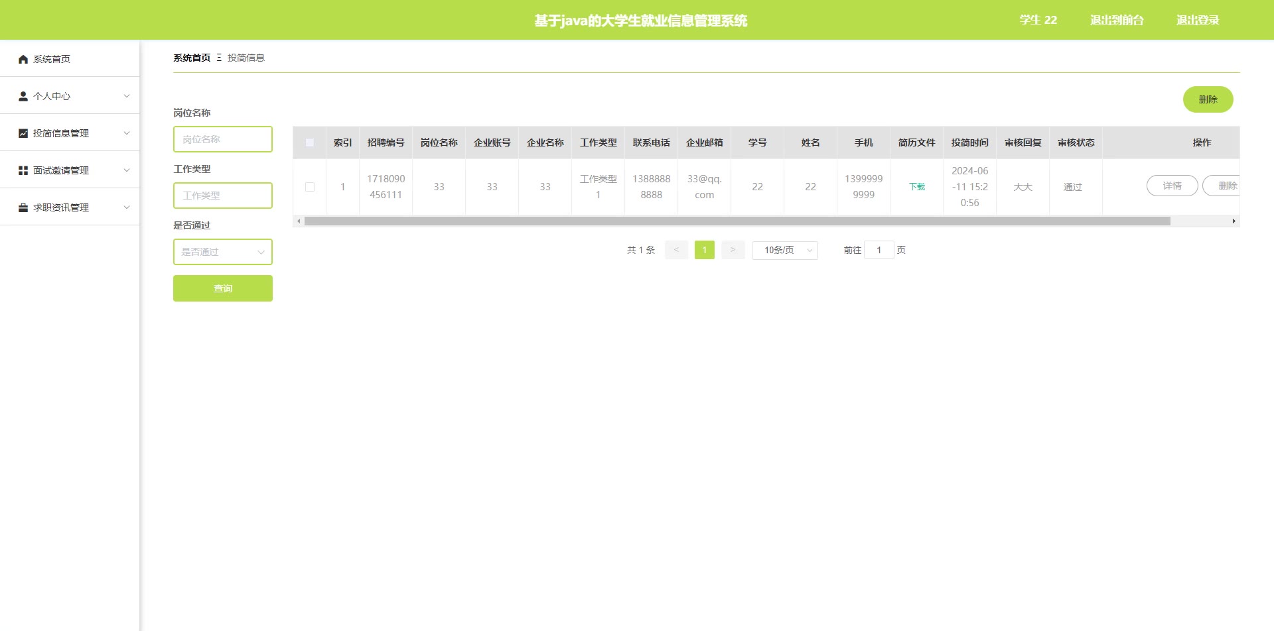Screen dimensions: 1274x631
Task: Click the briefcase icon beside 求职资讯管理
Action: point(23,207)
